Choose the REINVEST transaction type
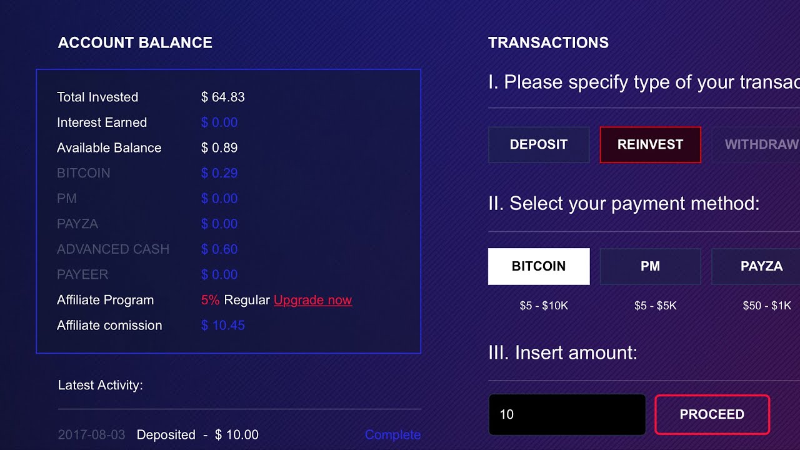 pos(650,144)
